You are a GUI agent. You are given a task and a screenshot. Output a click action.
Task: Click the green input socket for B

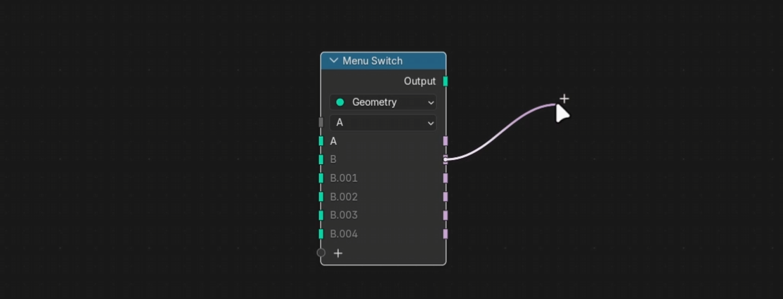(x=321, y=159)
